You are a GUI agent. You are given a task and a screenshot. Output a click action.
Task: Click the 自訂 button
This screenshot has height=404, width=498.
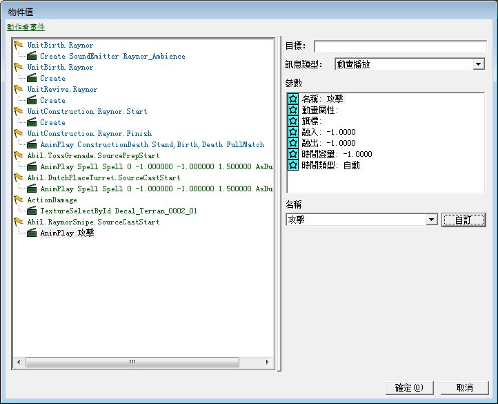pos(464,220)
